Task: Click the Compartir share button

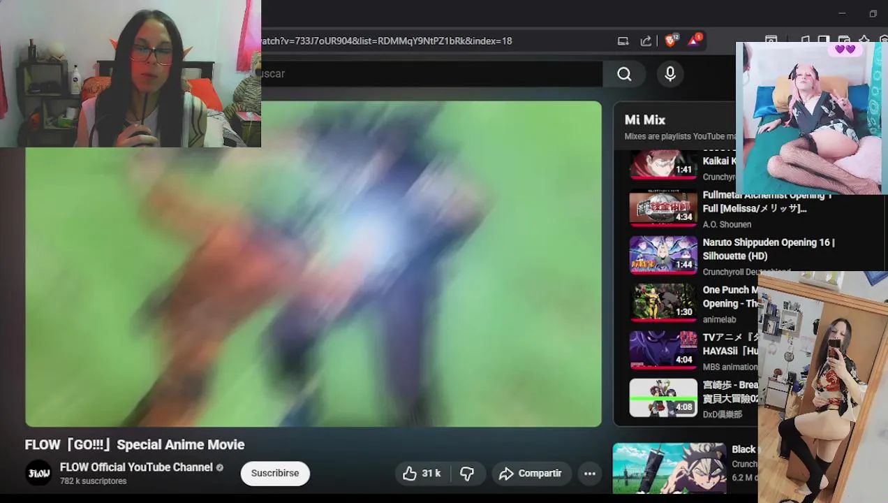Action: tap(531, 474)
